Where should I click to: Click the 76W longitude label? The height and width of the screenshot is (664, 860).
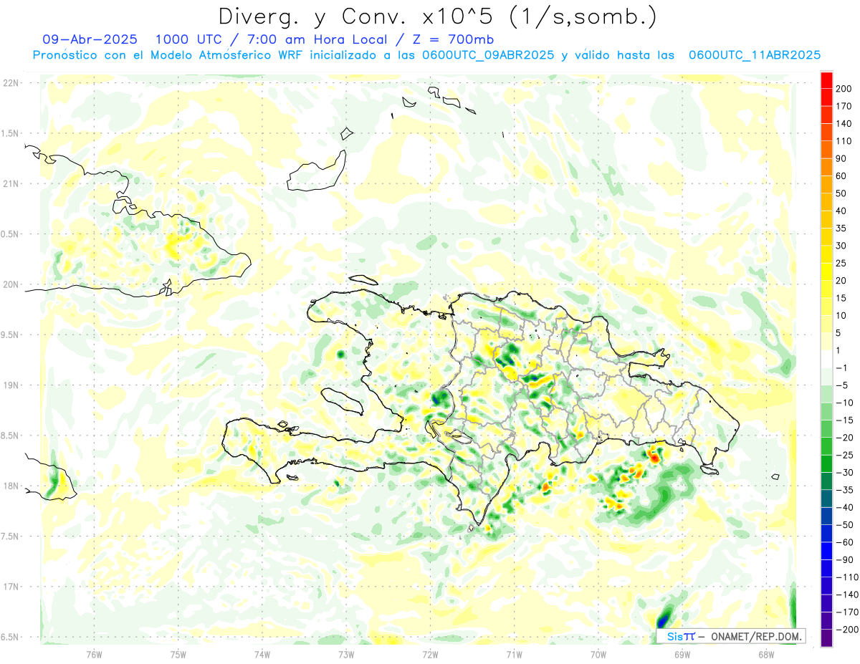[94, 654]
